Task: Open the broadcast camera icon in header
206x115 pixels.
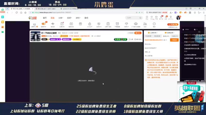Action: (x=156, y=17)
